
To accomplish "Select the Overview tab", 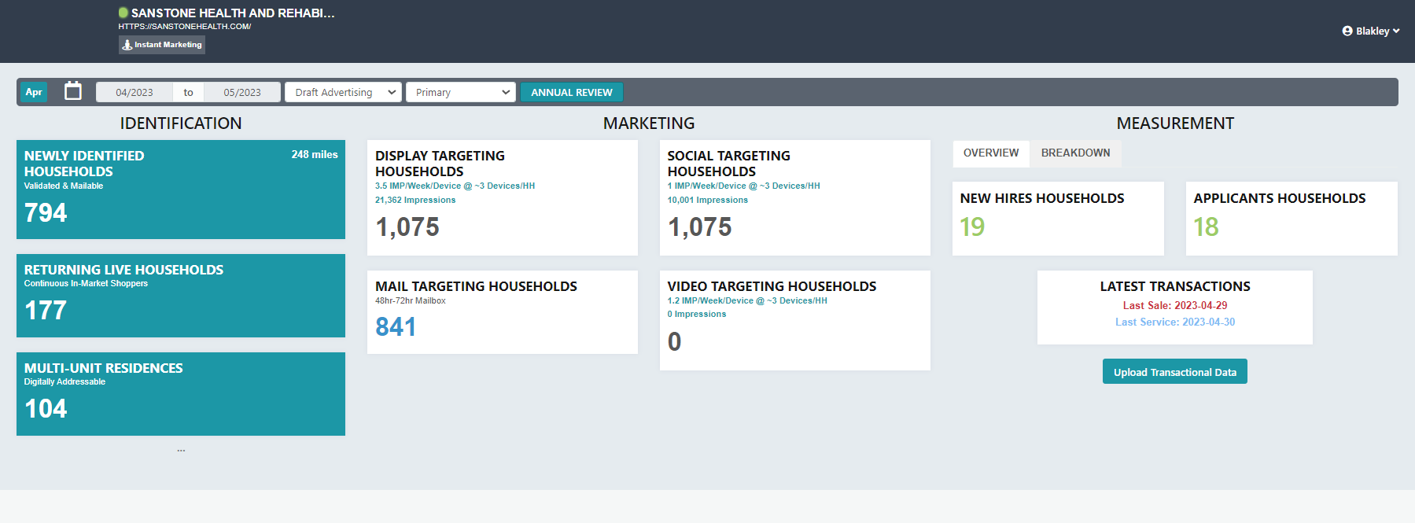I will (x=991, y=153).
